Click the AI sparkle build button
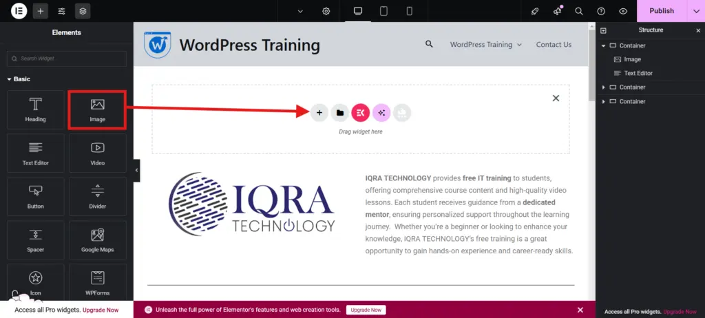705x318 pixels. click(381, 112)
